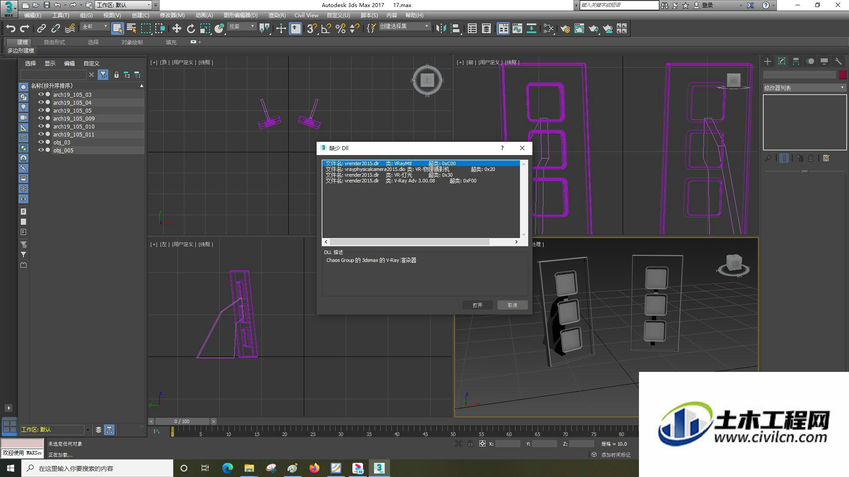Open the Hierarchy panel tab
Screen dimensions: 849x477
click(796, 61)
